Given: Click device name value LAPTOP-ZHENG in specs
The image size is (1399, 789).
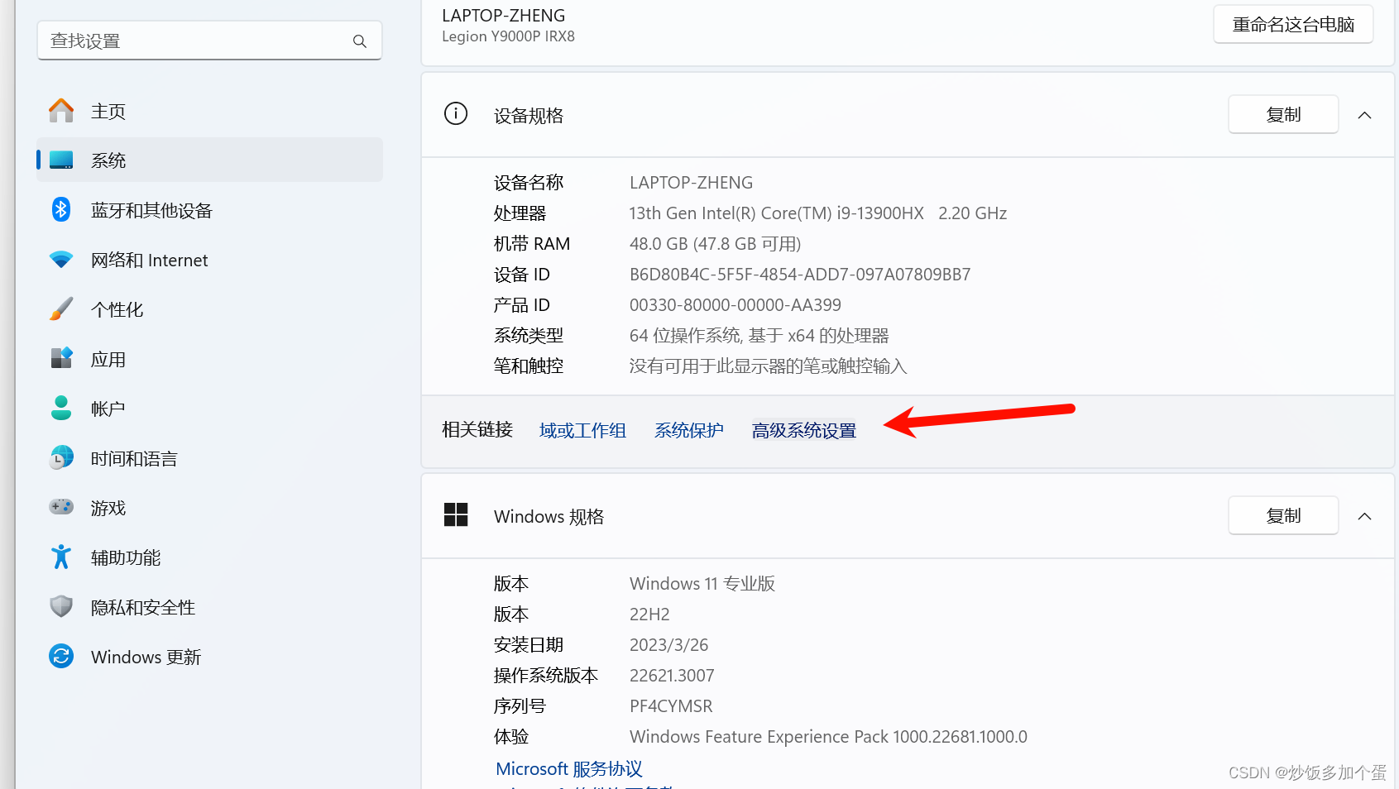Looking at the screenshot, I should click(x=692, y=183).
